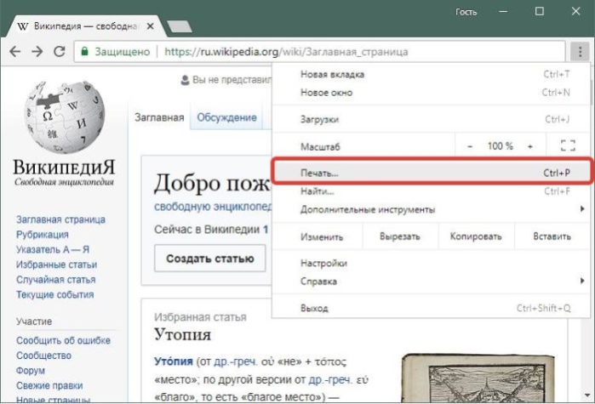Click the user icon next to Вы не представились
The width and height of the screenshot is (595, 404).
(185, 80)
